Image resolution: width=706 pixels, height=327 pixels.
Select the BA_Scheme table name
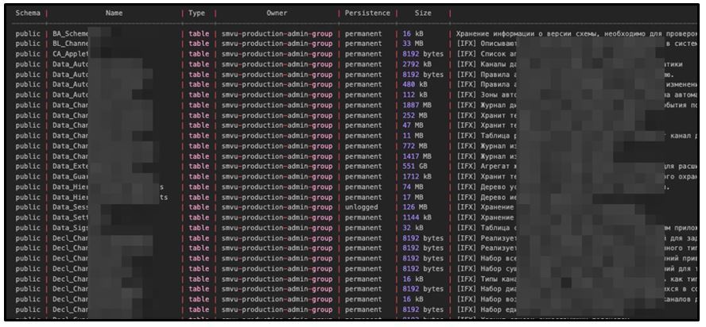[71, 33]
